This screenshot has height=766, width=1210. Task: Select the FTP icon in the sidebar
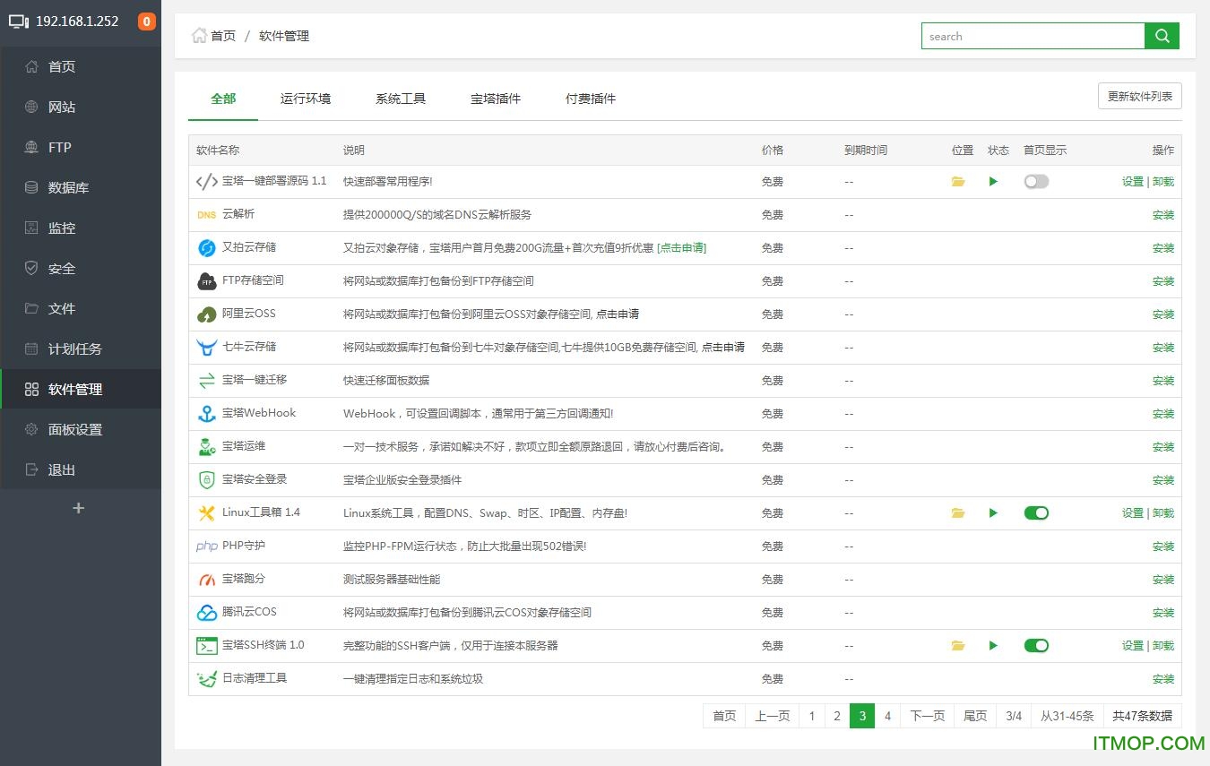point(34,147)
